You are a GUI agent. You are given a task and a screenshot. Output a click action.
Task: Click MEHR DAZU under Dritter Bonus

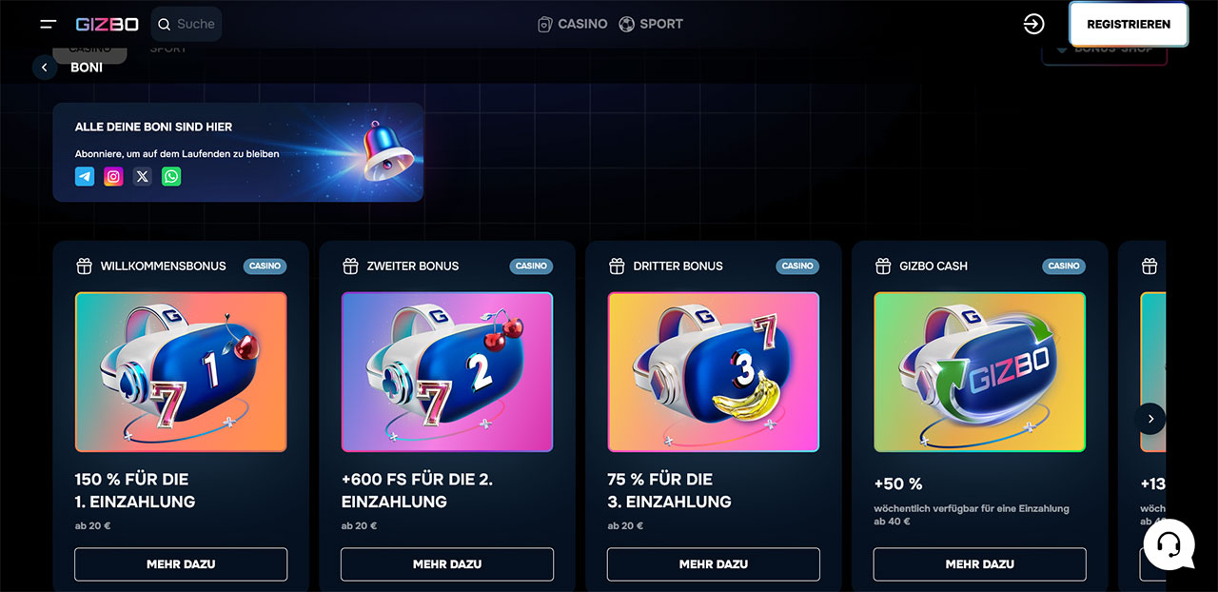[714, 564]
